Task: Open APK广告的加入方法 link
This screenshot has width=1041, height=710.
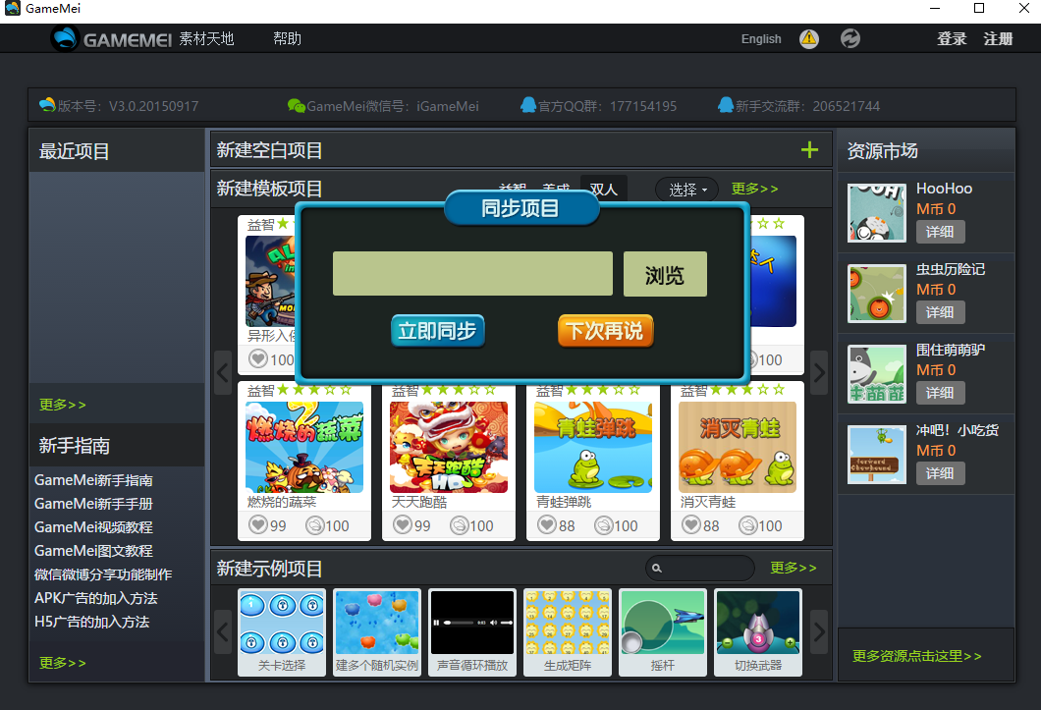Action: (95, 598)
